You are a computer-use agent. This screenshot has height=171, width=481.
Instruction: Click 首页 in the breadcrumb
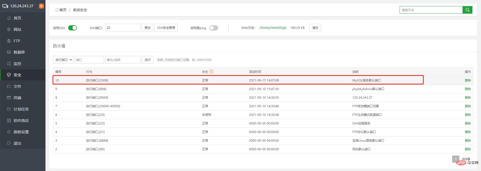[63, 10]
